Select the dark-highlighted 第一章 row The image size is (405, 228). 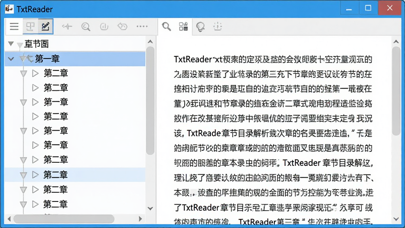[x=75, y=59]
